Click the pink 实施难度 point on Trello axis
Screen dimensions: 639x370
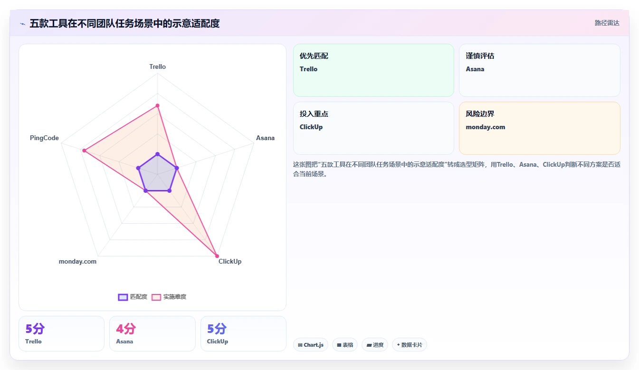(x=157, y=105)
